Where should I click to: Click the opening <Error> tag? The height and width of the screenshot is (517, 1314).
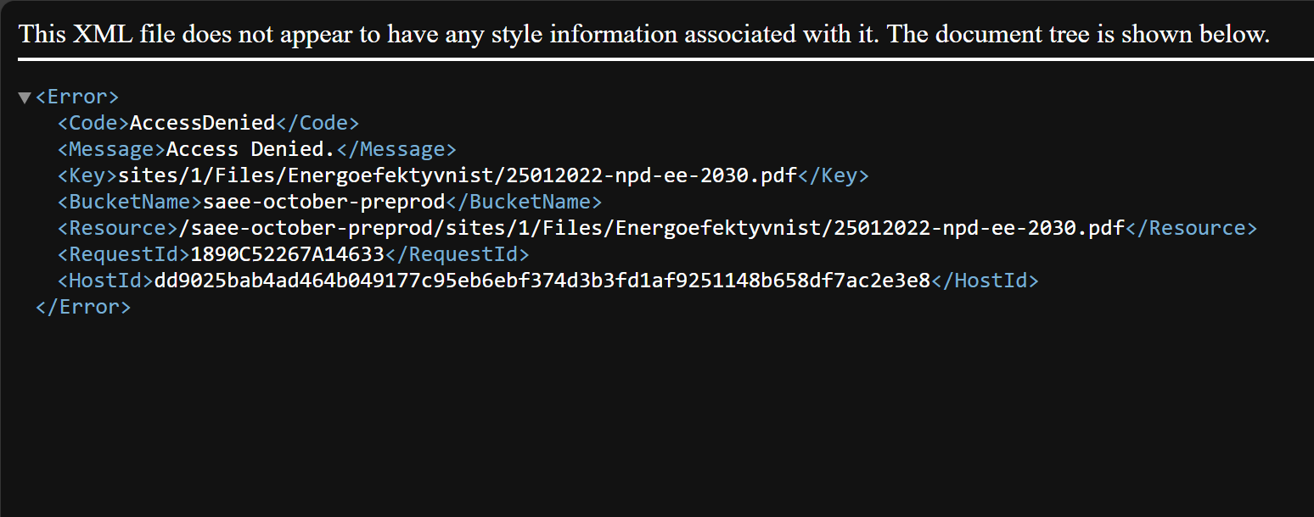click(76, 97)
